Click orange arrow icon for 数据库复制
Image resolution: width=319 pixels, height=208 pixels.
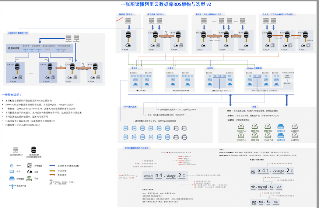pyautogui.click(x=52, y=175)
